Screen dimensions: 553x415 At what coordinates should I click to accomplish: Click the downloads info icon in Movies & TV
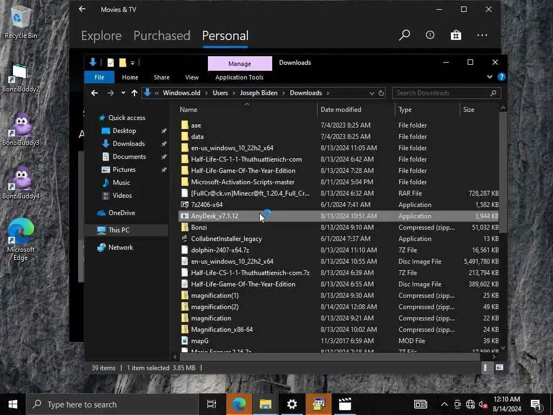(x=430, y=35)
